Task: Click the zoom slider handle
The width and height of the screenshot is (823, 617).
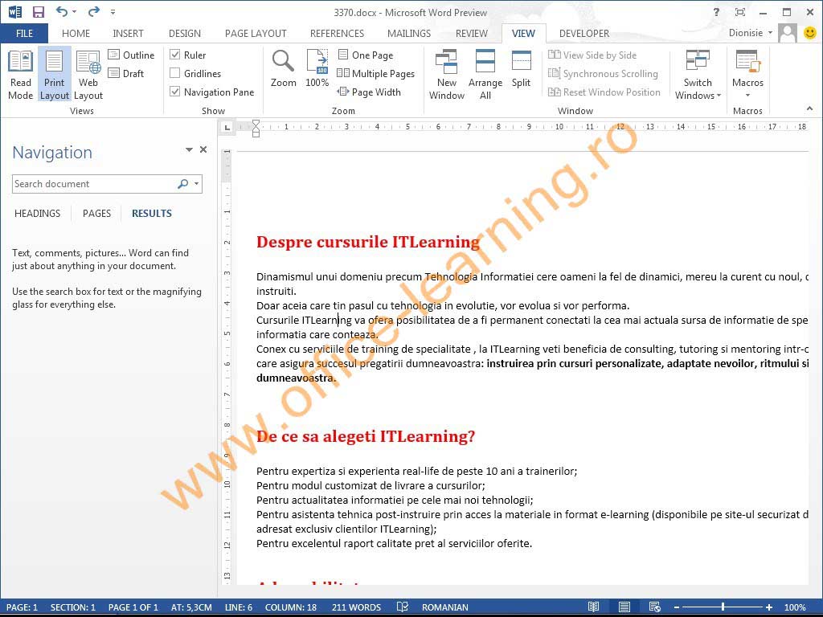Action: (723, 607)
